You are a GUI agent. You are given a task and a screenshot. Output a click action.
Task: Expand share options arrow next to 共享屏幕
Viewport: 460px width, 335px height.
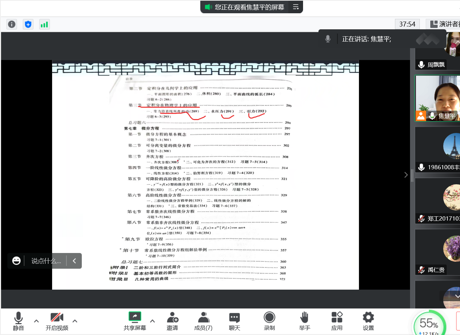point(152,321)
